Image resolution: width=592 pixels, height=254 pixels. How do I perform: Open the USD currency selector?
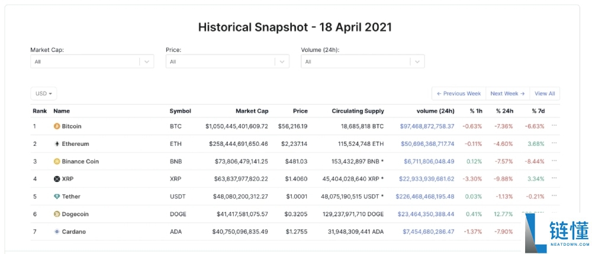click(x=44, y=93)
